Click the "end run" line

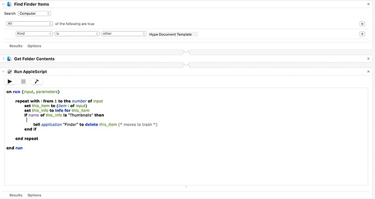click(14, 148)
